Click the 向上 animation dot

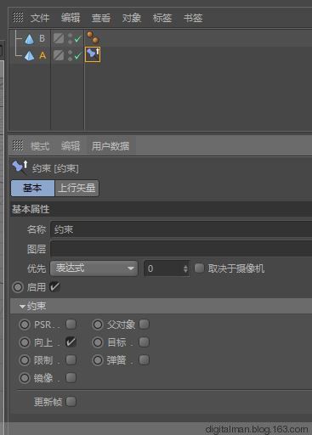point(25,342)
